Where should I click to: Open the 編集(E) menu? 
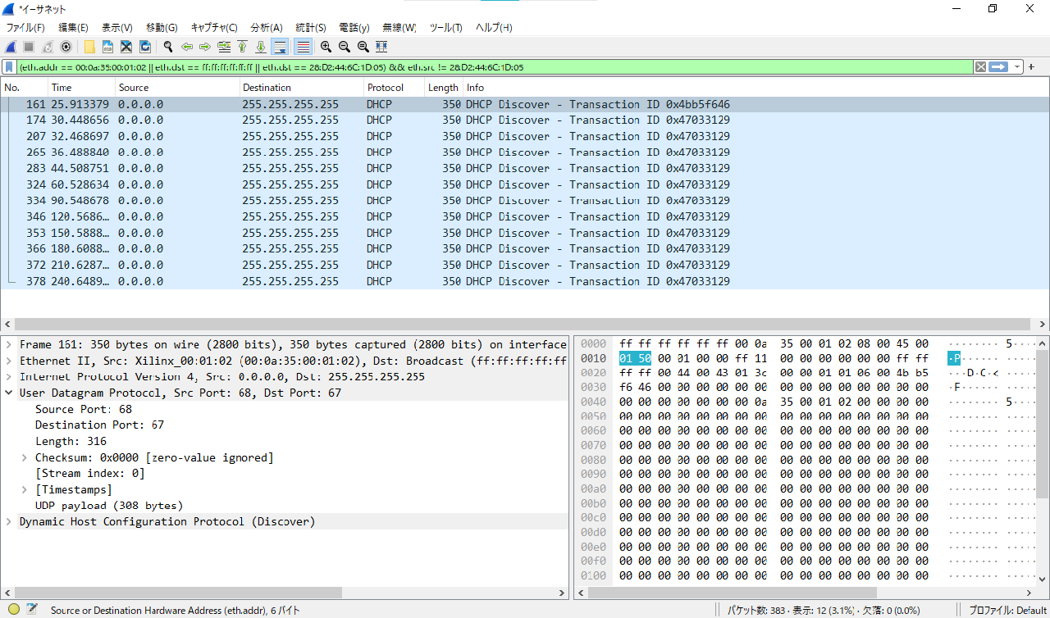coord(73,27)
